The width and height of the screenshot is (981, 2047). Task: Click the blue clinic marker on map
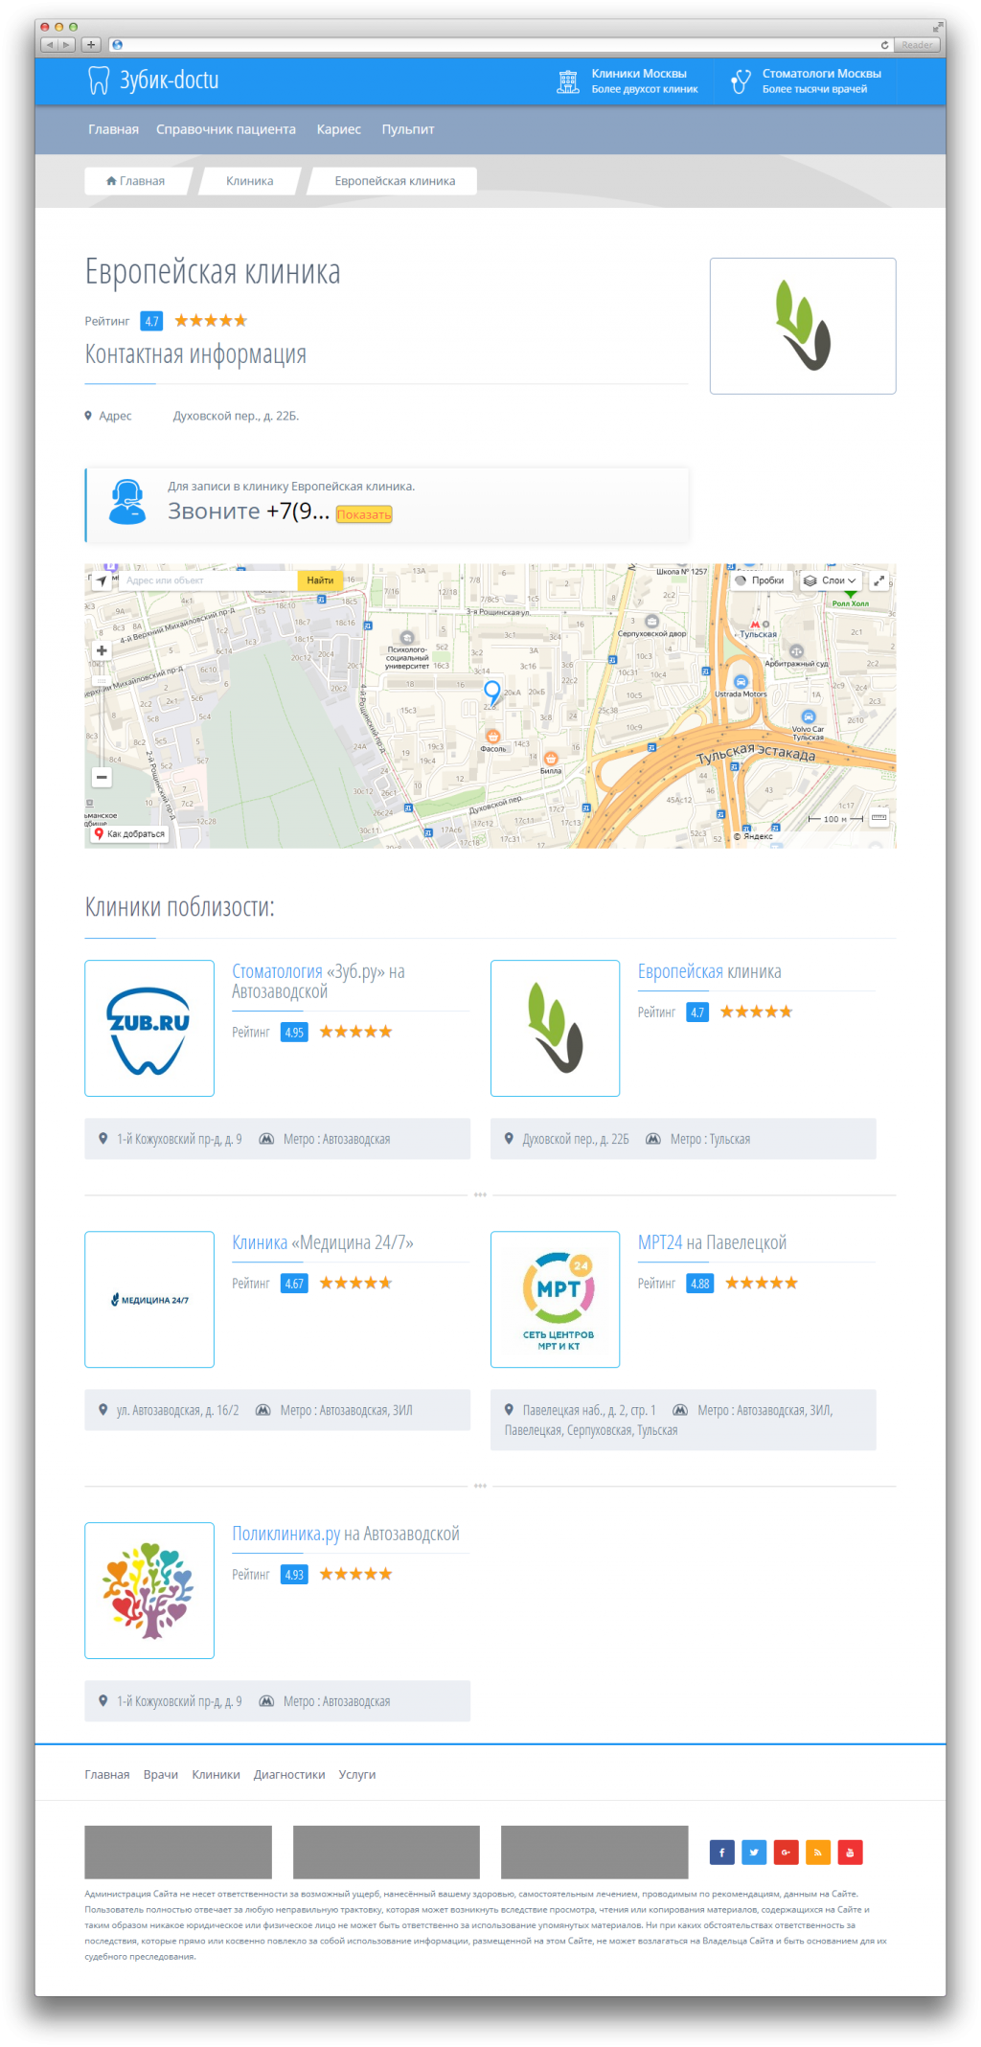pos(492,692)
